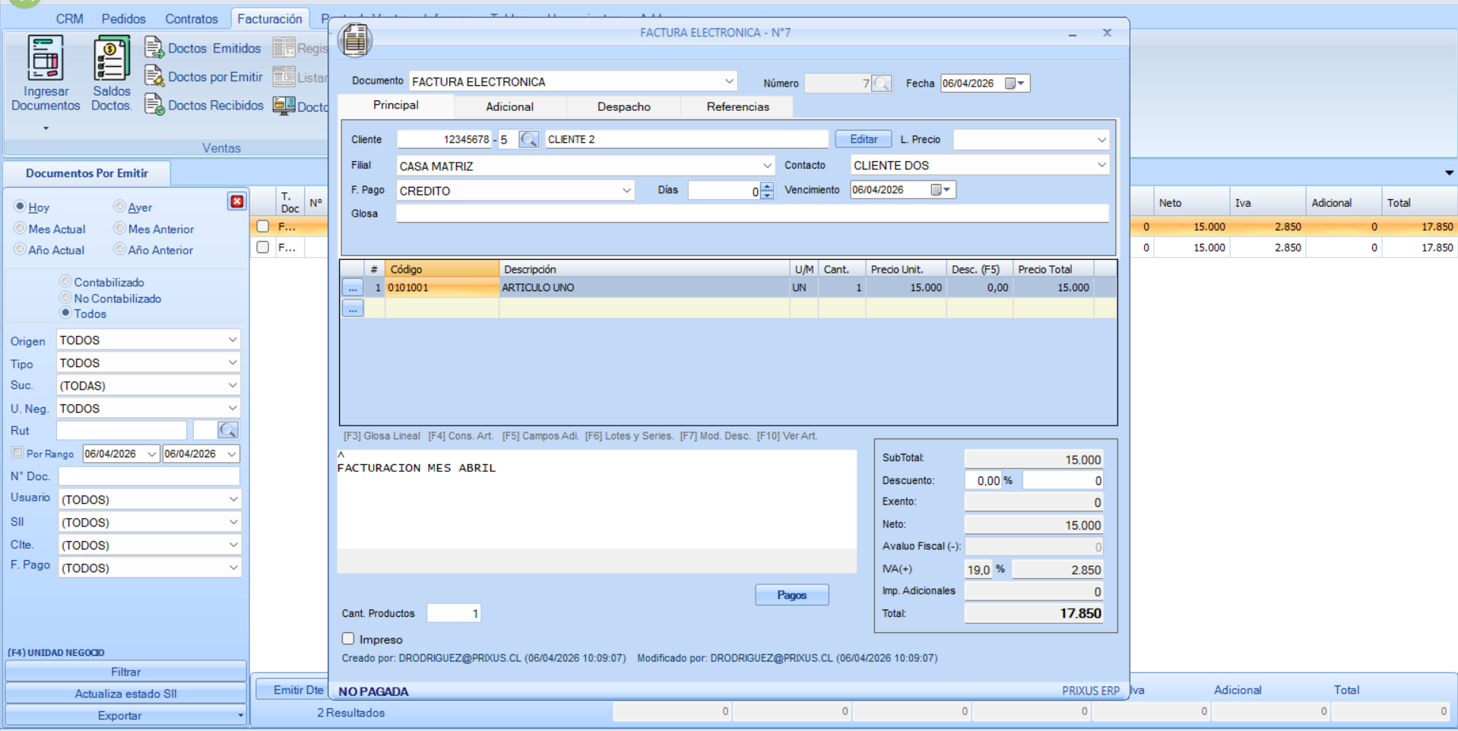Click the client search magnifier icon
Viewport: 1458px width, 731px height.
(529, 140)
